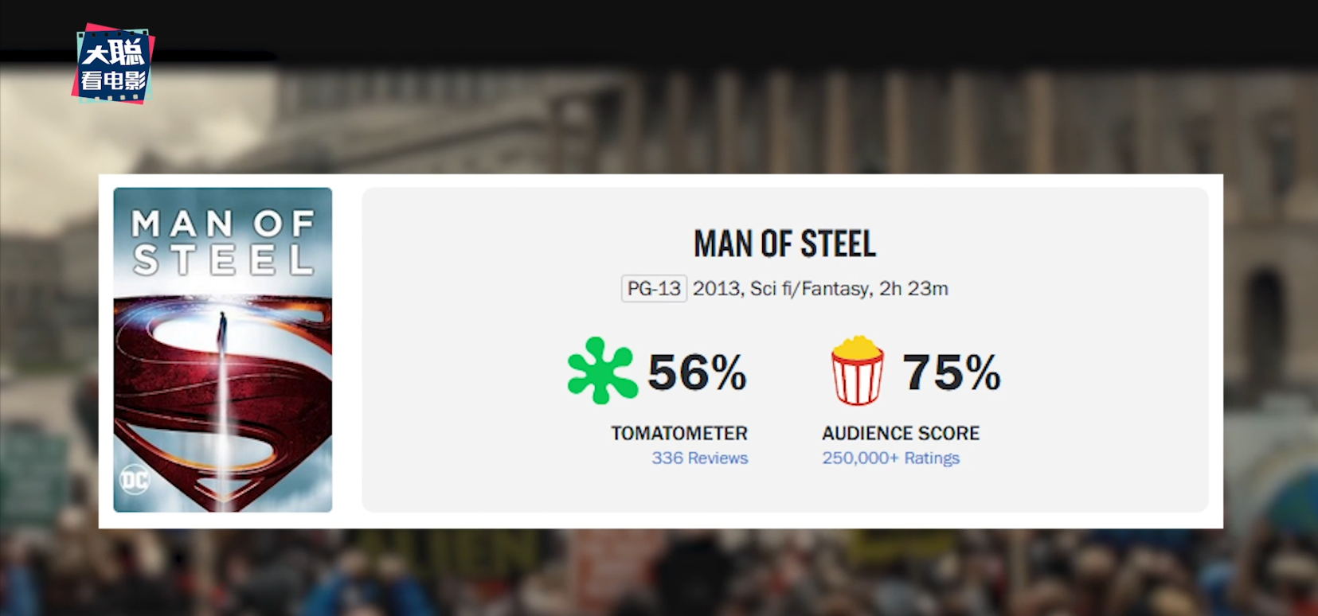Click the 看电影 text in the channel logo
The width and height of the screenshot is (1318, 616).
[113, 81]
